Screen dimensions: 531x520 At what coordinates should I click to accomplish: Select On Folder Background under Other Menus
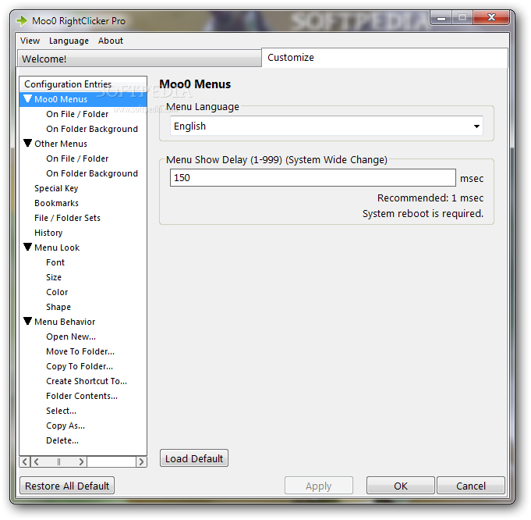(92, 173)
